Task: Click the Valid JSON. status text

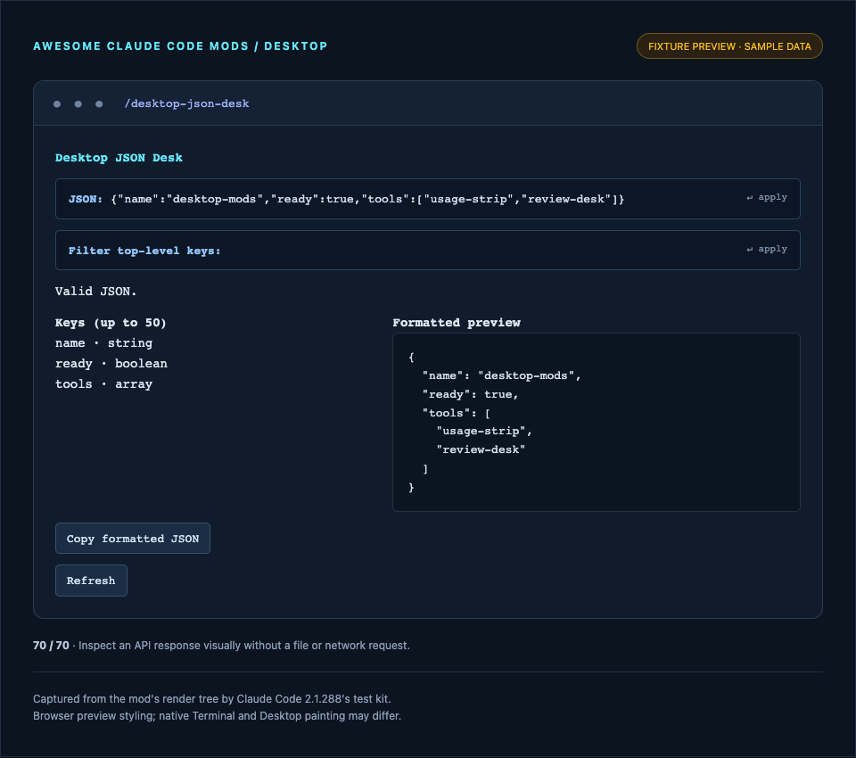Action: point(96,291)
